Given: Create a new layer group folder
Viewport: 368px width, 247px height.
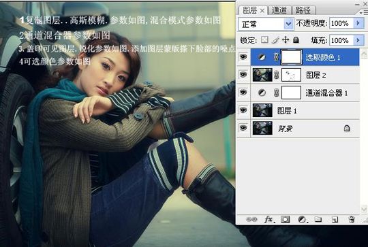Looking at the screenshot, I should click(318, 219).
